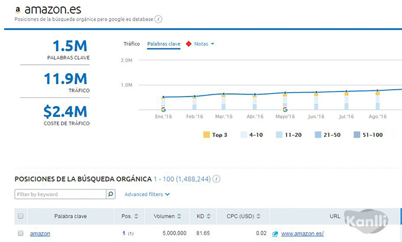Image resolution: width=402 pixels, height=242 pixels.
Task: Open the Notas dropdown
Action: tap(204, 44)
